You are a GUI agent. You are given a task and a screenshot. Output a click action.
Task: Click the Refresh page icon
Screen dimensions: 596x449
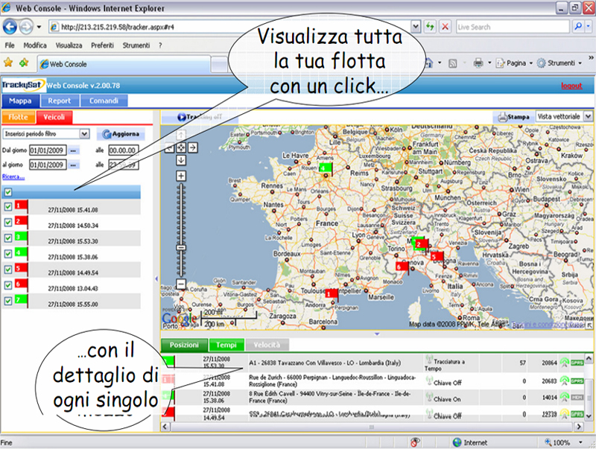coord(430,27)
